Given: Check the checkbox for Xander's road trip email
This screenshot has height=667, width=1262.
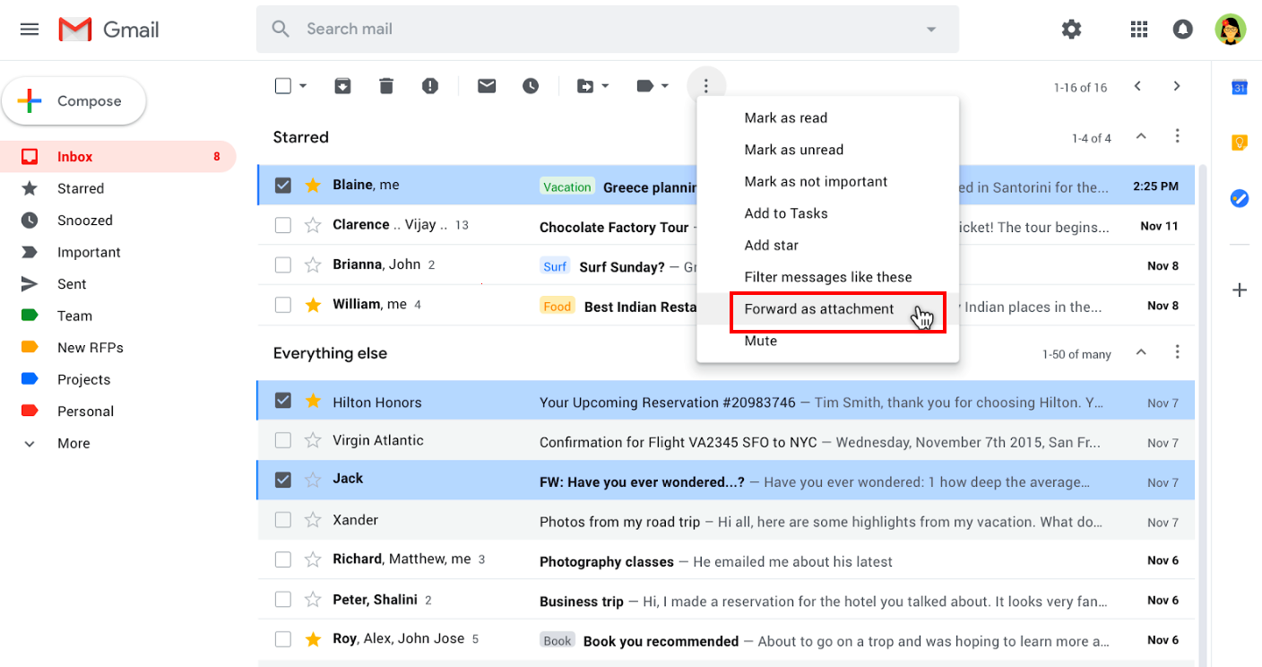Looking at the screenshot, I should [x=283, y=521].
